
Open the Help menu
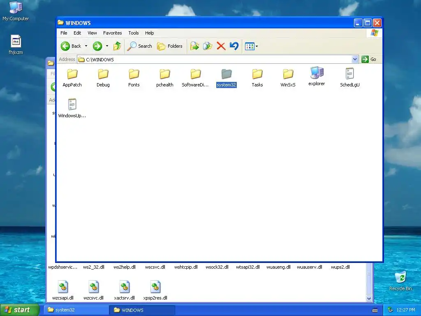click(x=150, y=33)
